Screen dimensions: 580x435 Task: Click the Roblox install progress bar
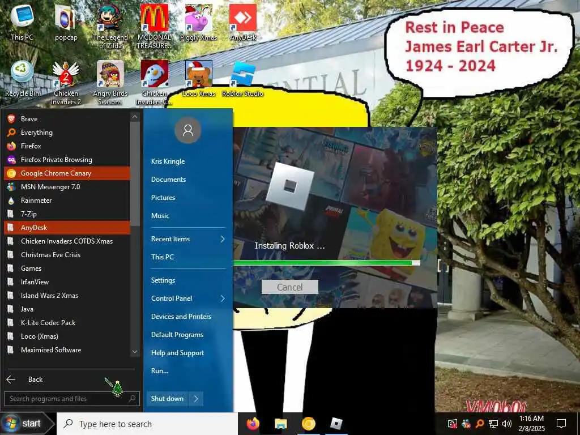point(327,263)
